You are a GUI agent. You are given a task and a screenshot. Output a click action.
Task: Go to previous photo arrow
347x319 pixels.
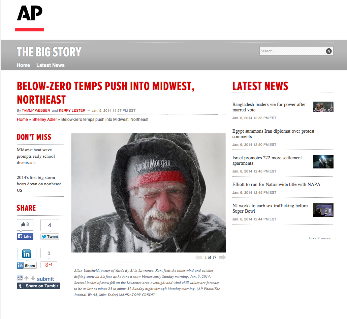click(x=199, y=257)
